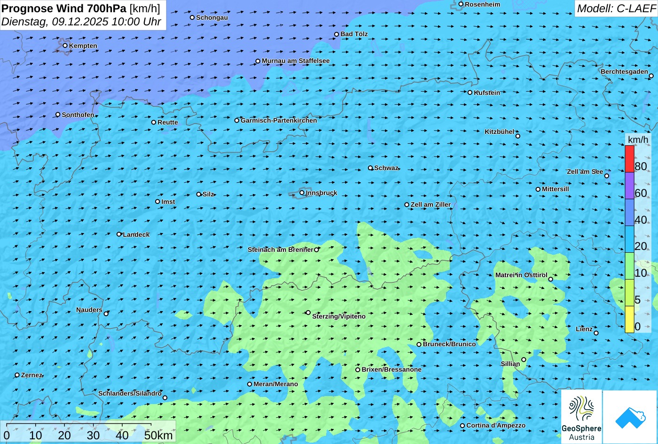Image resolution: width=658 pixels, height=444 pixels.
Task: Select the Zell am See marker
Action: pos(607,176)
